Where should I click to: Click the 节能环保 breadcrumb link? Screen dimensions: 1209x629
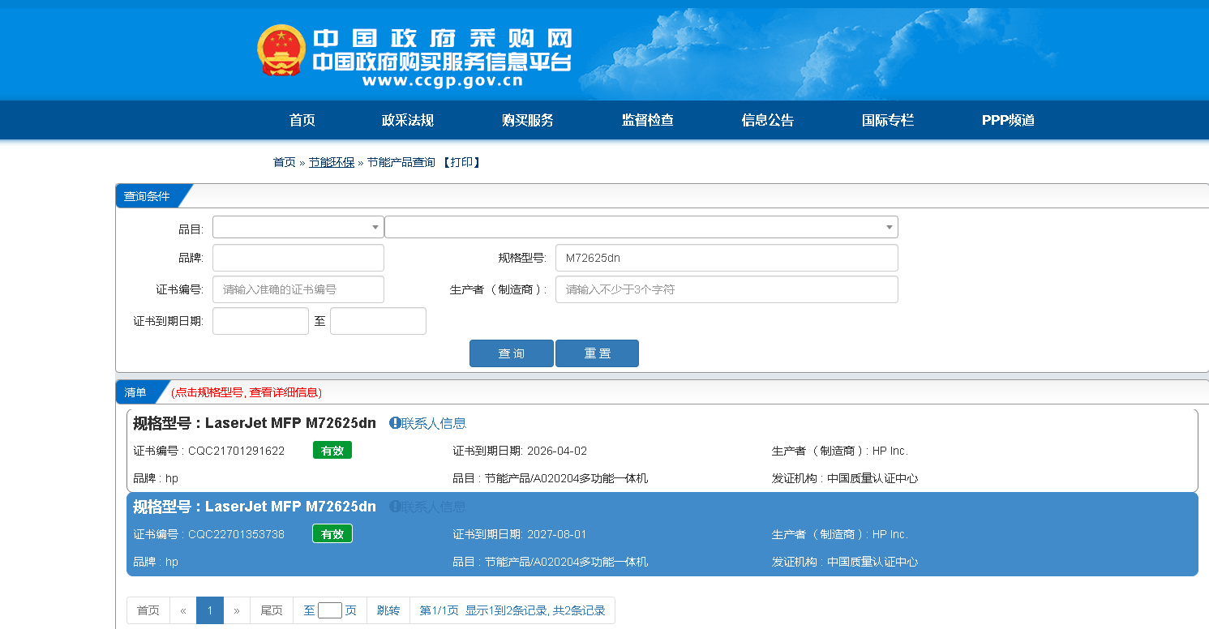pos(332,163)
